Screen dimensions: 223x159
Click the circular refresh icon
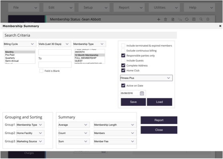[187, 19]
